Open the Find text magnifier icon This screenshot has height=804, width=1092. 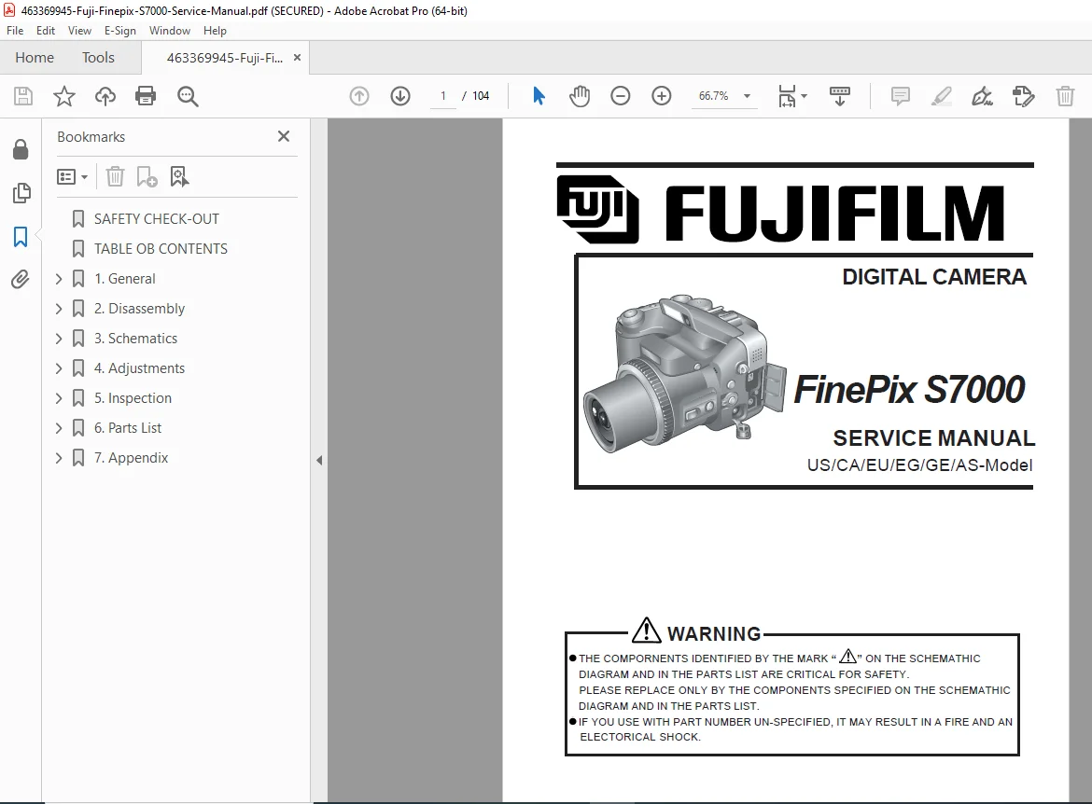click(188, 96)
